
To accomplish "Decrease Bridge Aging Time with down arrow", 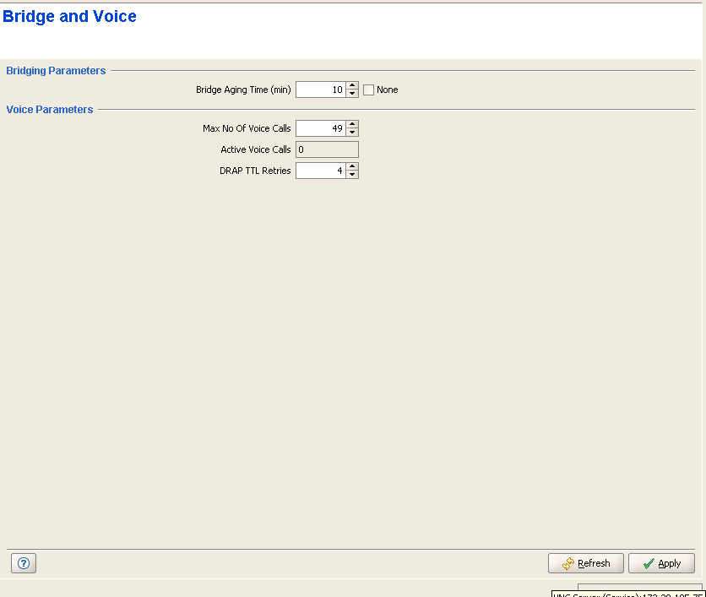I will (x=352, y=93).
